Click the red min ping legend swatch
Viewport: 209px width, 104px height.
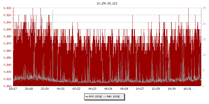coord(87,97)
